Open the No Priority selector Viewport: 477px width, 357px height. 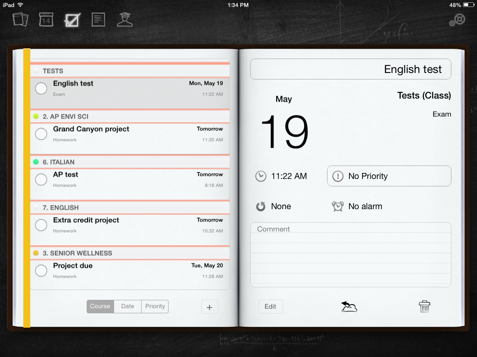click(389, 176)
